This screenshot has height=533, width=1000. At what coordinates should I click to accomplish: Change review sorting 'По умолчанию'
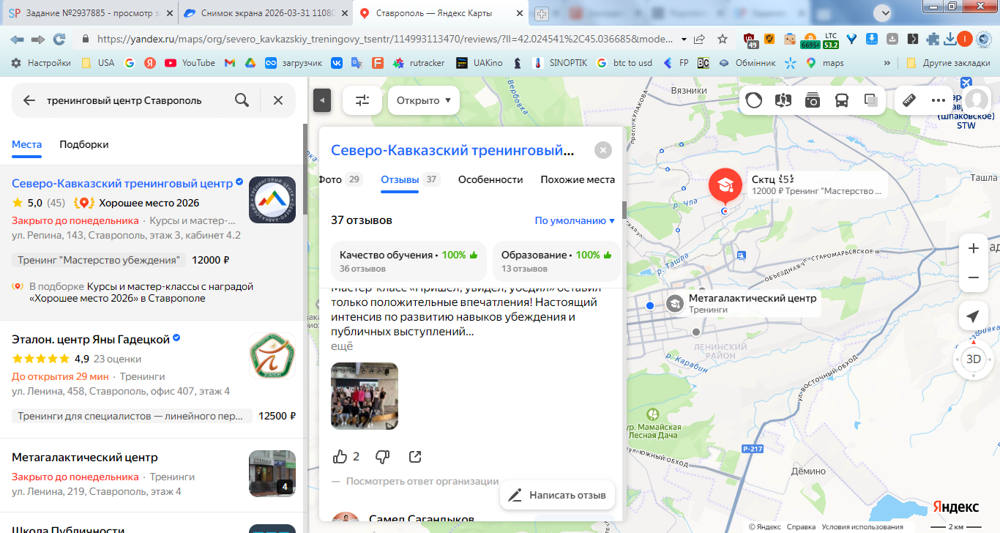(575, 220)
